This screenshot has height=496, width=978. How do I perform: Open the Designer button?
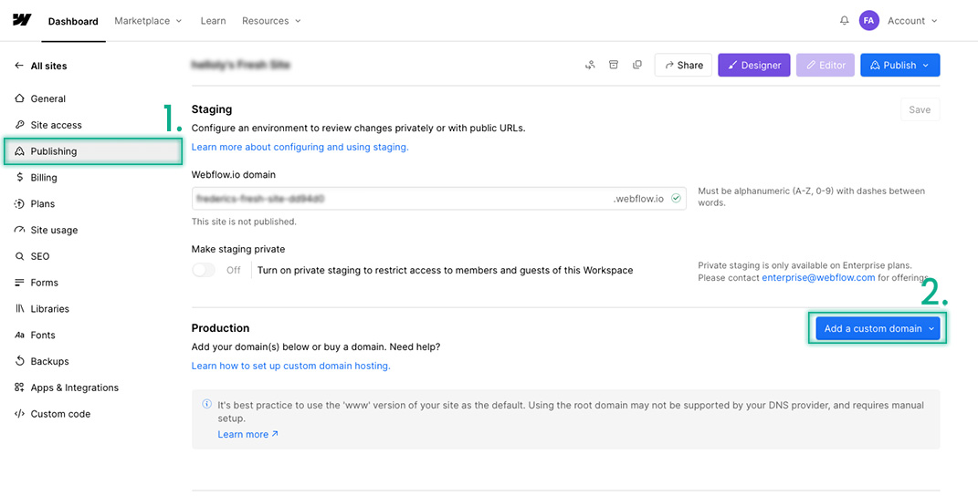pyautogui.click(x=754, y=65)
